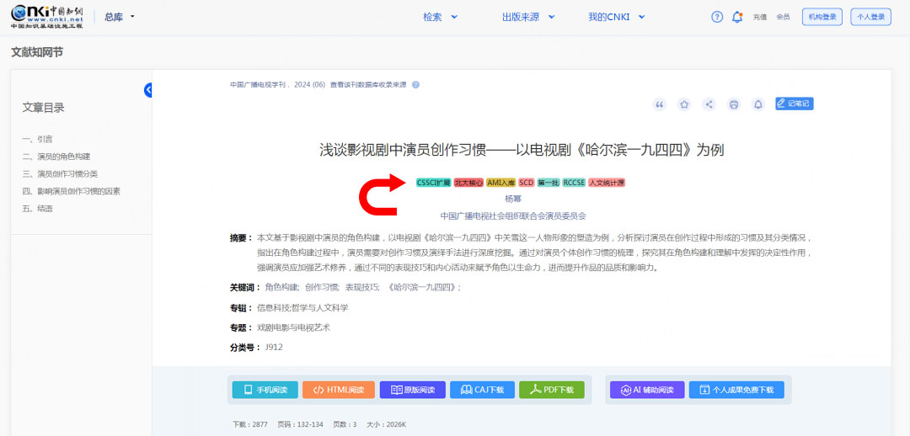This screenshot has width=910, height=436.
Task: Click the bell subscribe icon below journal info
Action: (757, 104)
